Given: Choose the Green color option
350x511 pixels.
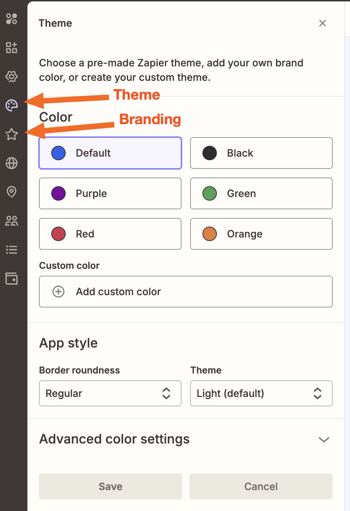Looking at the screenshot, I should pyautogui.click(x=261, y=193).
